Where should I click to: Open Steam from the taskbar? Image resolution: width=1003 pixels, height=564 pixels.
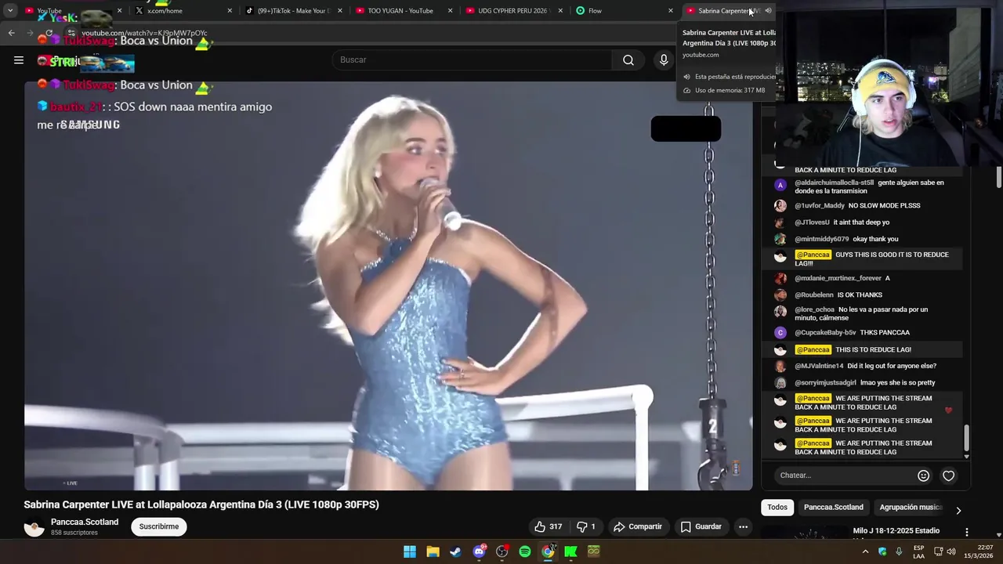point(455,551)
